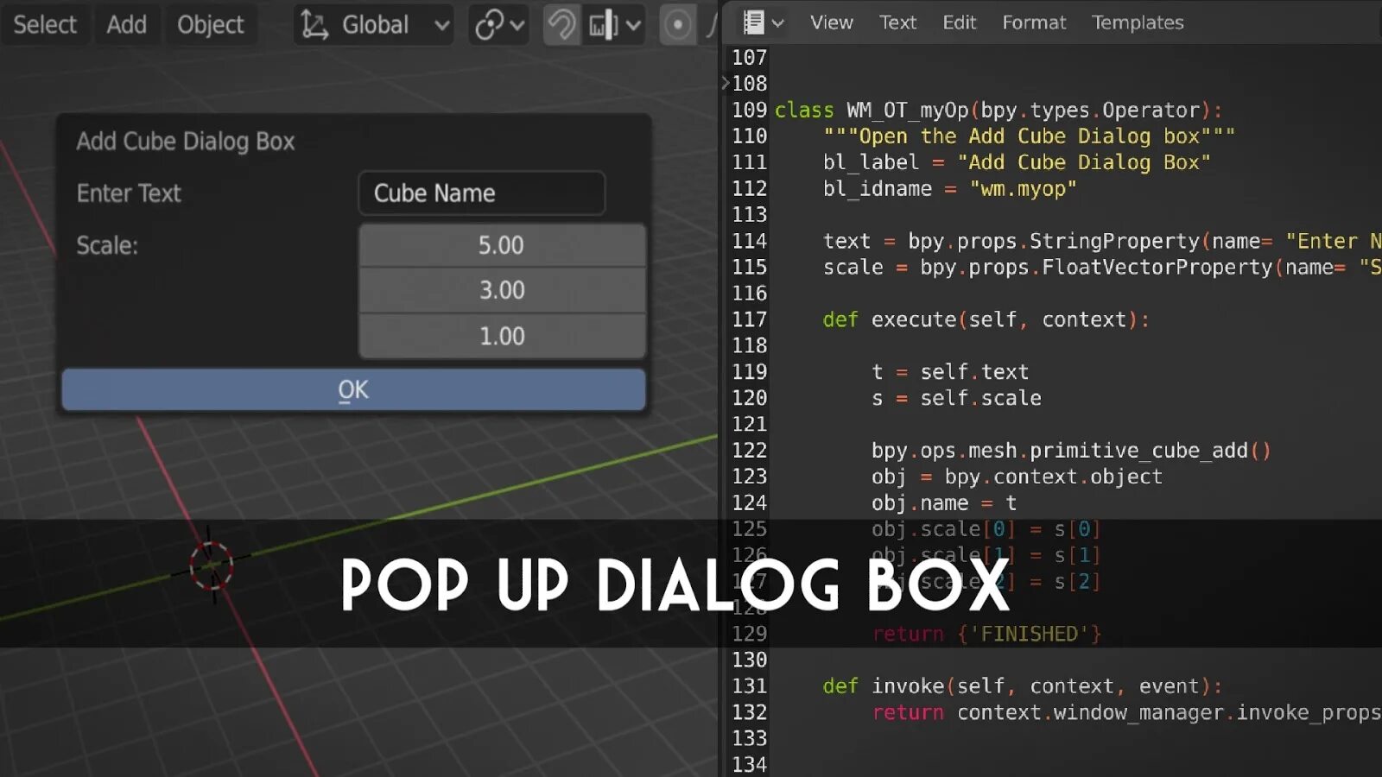Open the View menu in Text Editor
Viewport: 1382px width, 777px height.
831,22
